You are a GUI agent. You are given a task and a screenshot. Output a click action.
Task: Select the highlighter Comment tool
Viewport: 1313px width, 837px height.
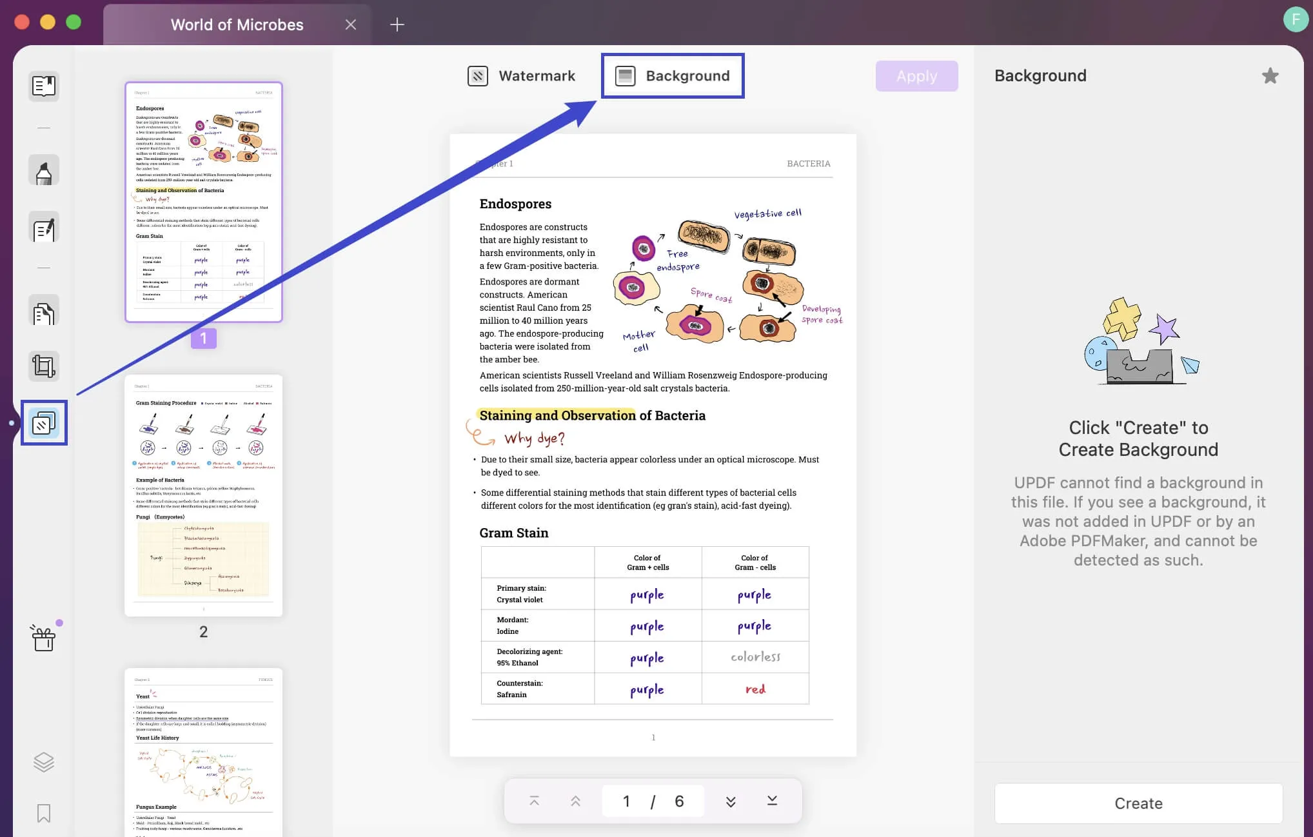point(44,171)
